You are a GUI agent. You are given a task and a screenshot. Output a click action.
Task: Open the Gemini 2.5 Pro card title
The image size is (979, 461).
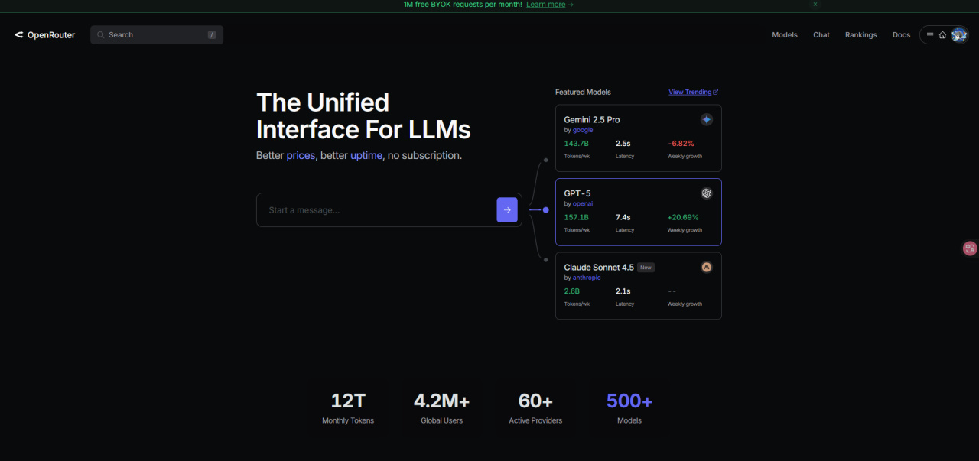(592, 120)
